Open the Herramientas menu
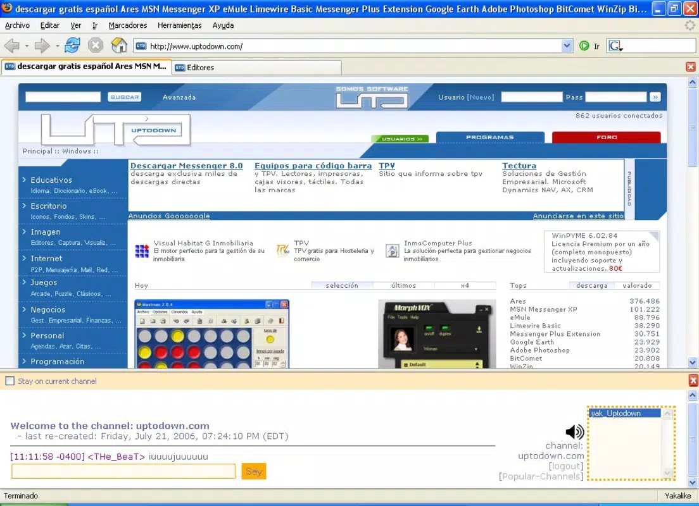 (x=180, y=25)
